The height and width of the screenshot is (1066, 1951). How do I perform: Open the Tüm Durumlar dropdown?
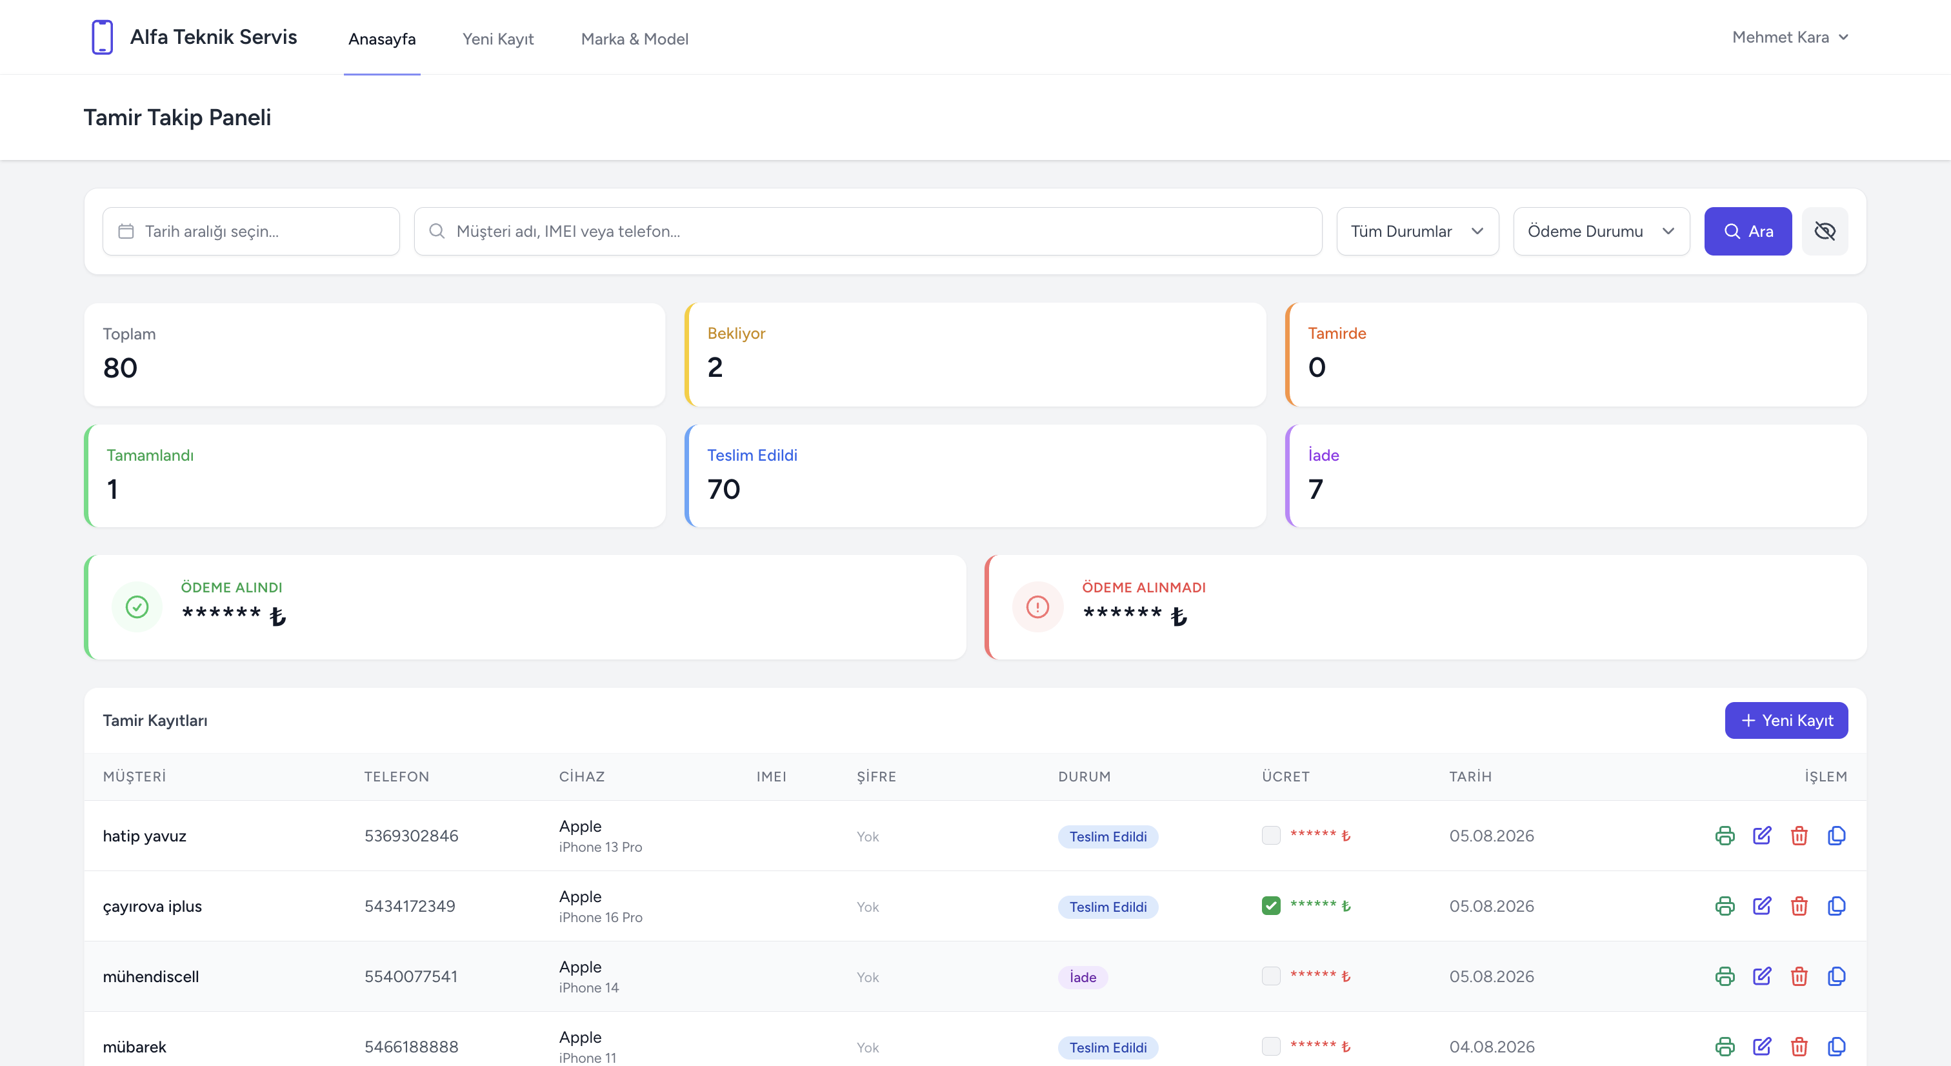click(1417, 231)
